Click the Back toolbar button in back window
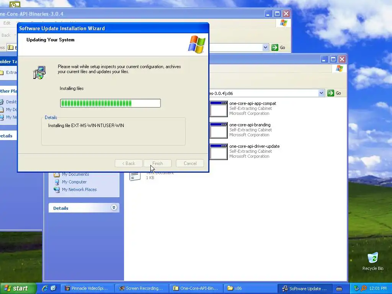392x294 pixels. pyautogui.click(x=6, y=35)
